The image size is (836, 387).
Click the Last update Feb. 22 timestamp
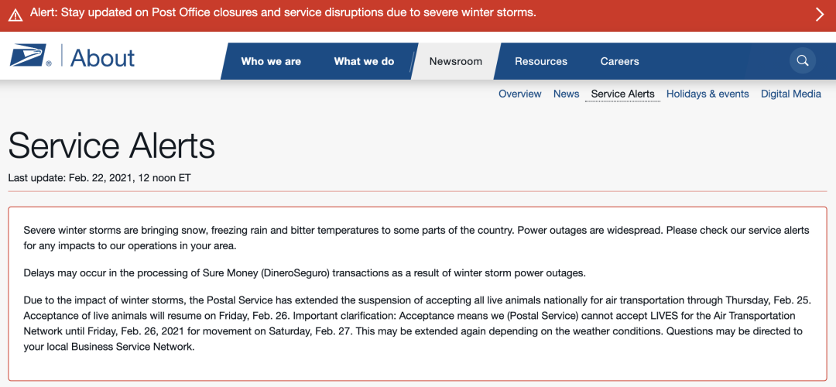pyautogui.click(x=99, y=177)
